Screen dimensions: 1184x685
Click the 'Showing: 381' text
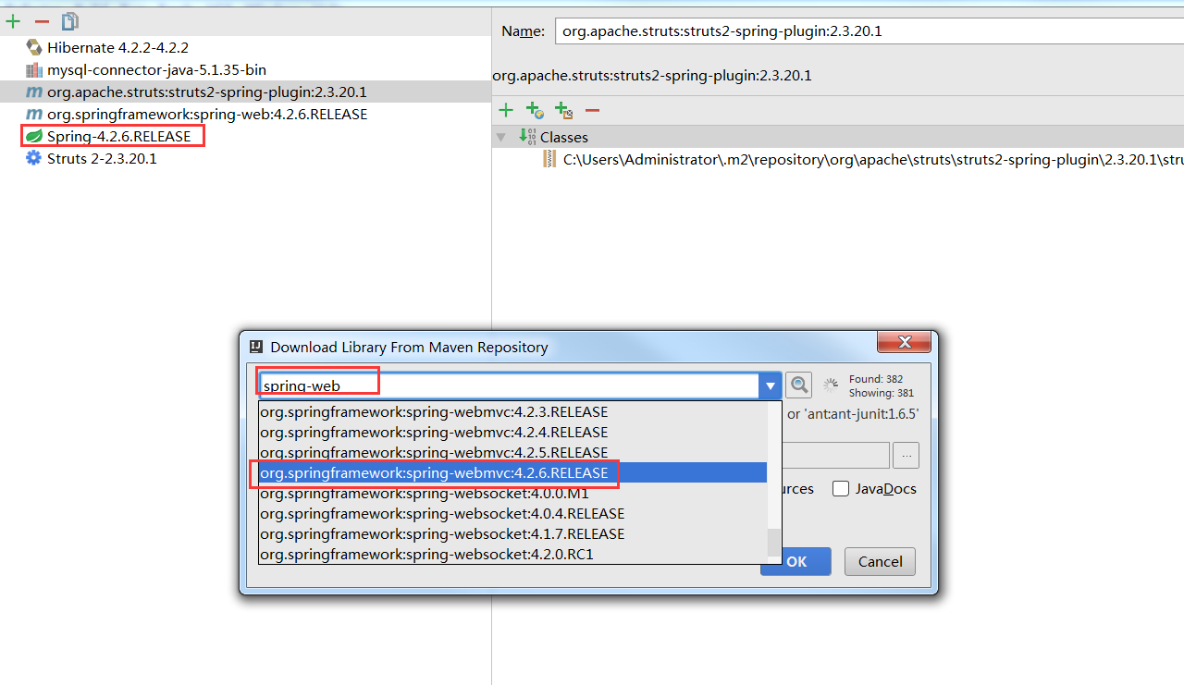click(x=881, y=393)
